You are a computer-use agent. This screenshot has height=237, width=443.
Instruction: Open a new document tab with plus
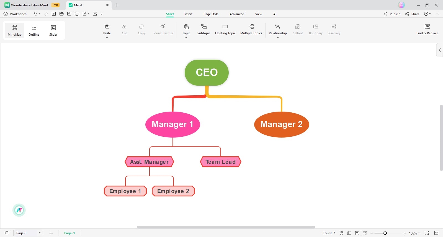tap(117, 5)
